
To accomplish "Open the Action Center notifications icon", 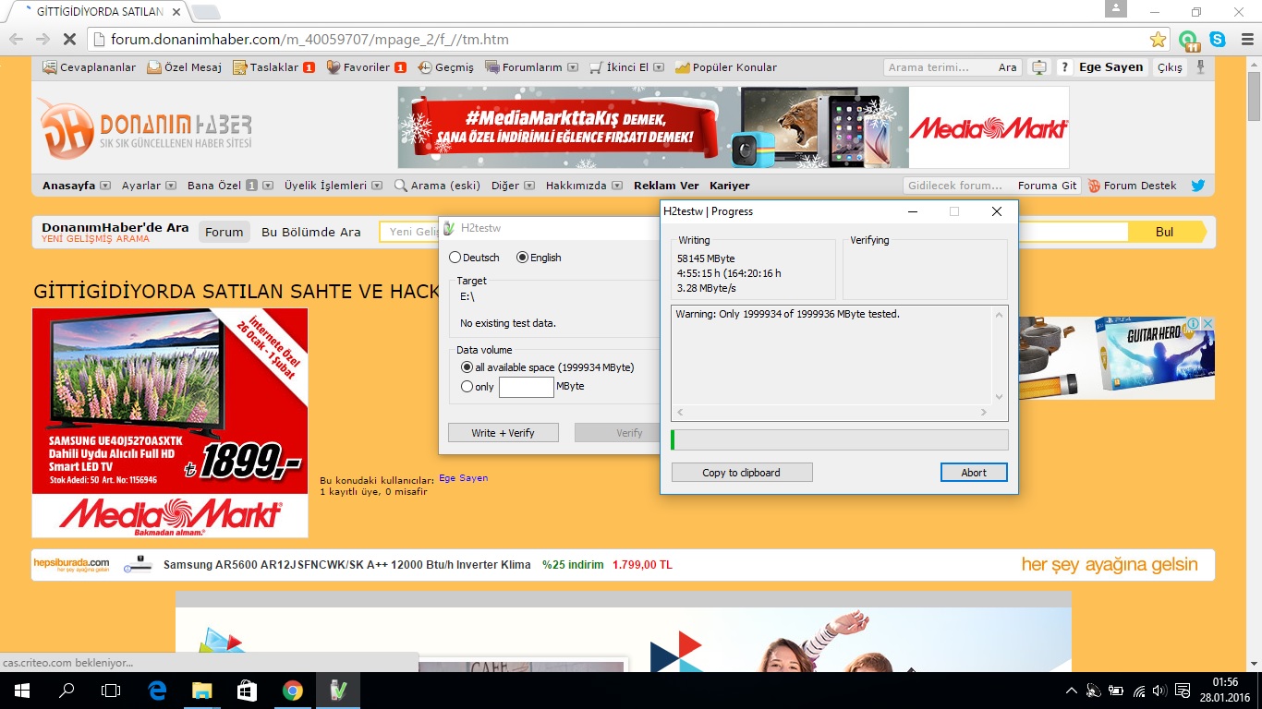I will [1182, 691].
